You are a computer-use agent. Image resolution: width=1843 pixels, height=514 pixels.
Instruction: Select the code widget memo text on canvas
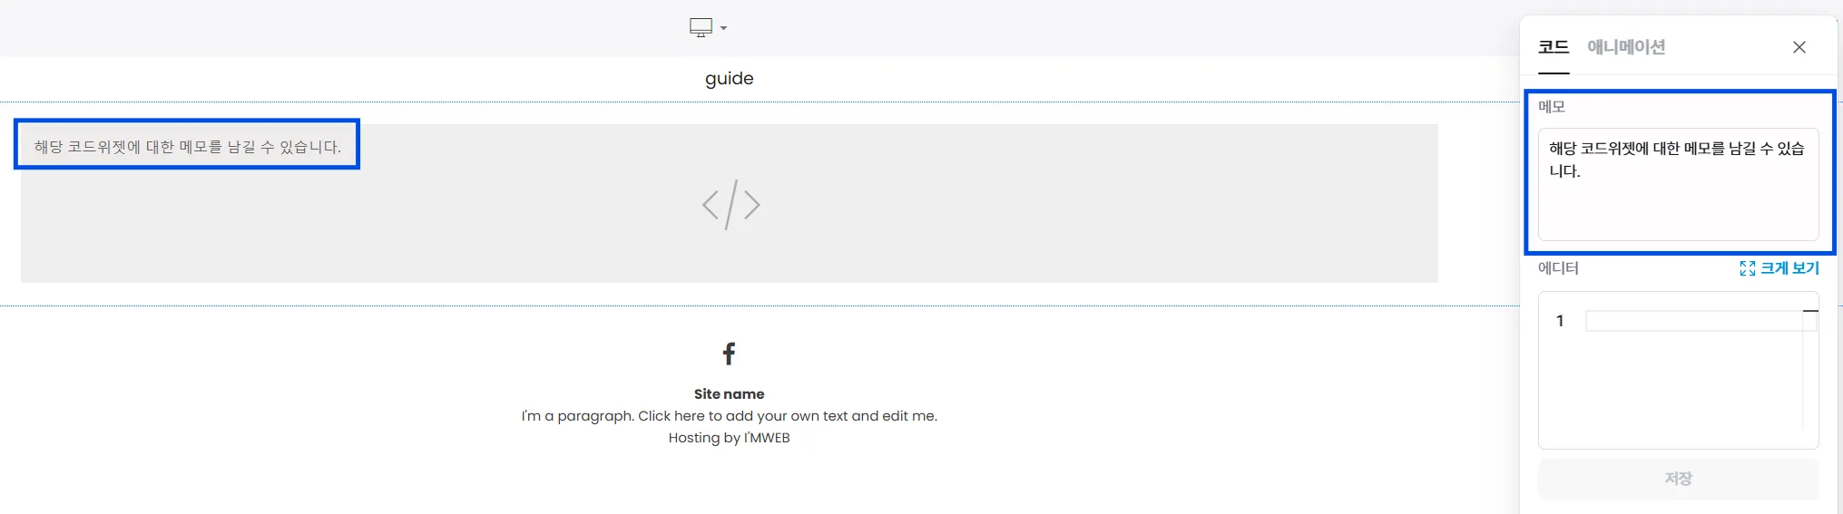pyautogui.click(x=188, y=147)
